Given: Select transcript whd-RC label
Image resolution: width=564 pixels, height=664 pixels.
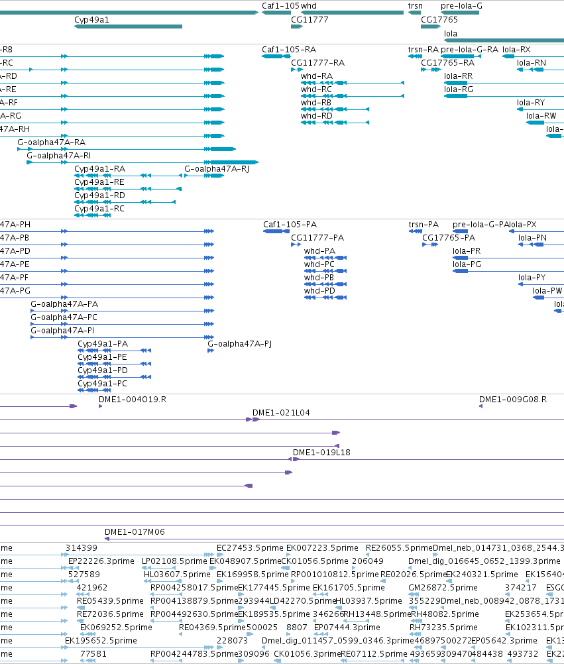Looking at the screenshot, I should click(x=316, y=89).
